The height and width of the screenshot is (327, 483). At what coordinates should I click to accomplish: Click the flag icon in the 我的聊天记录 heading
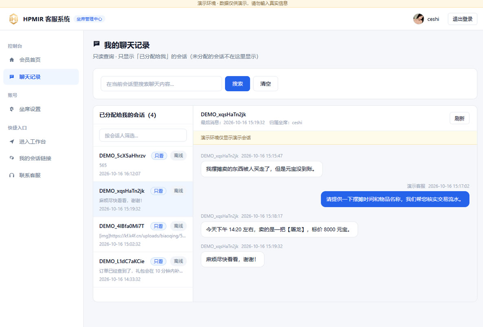[x=97, y=44]
